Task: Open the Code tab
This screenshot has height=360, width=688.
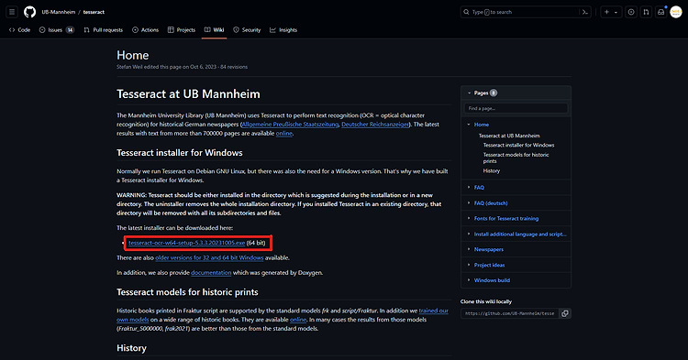Action: pyautogui.click(x=20, y=30)
